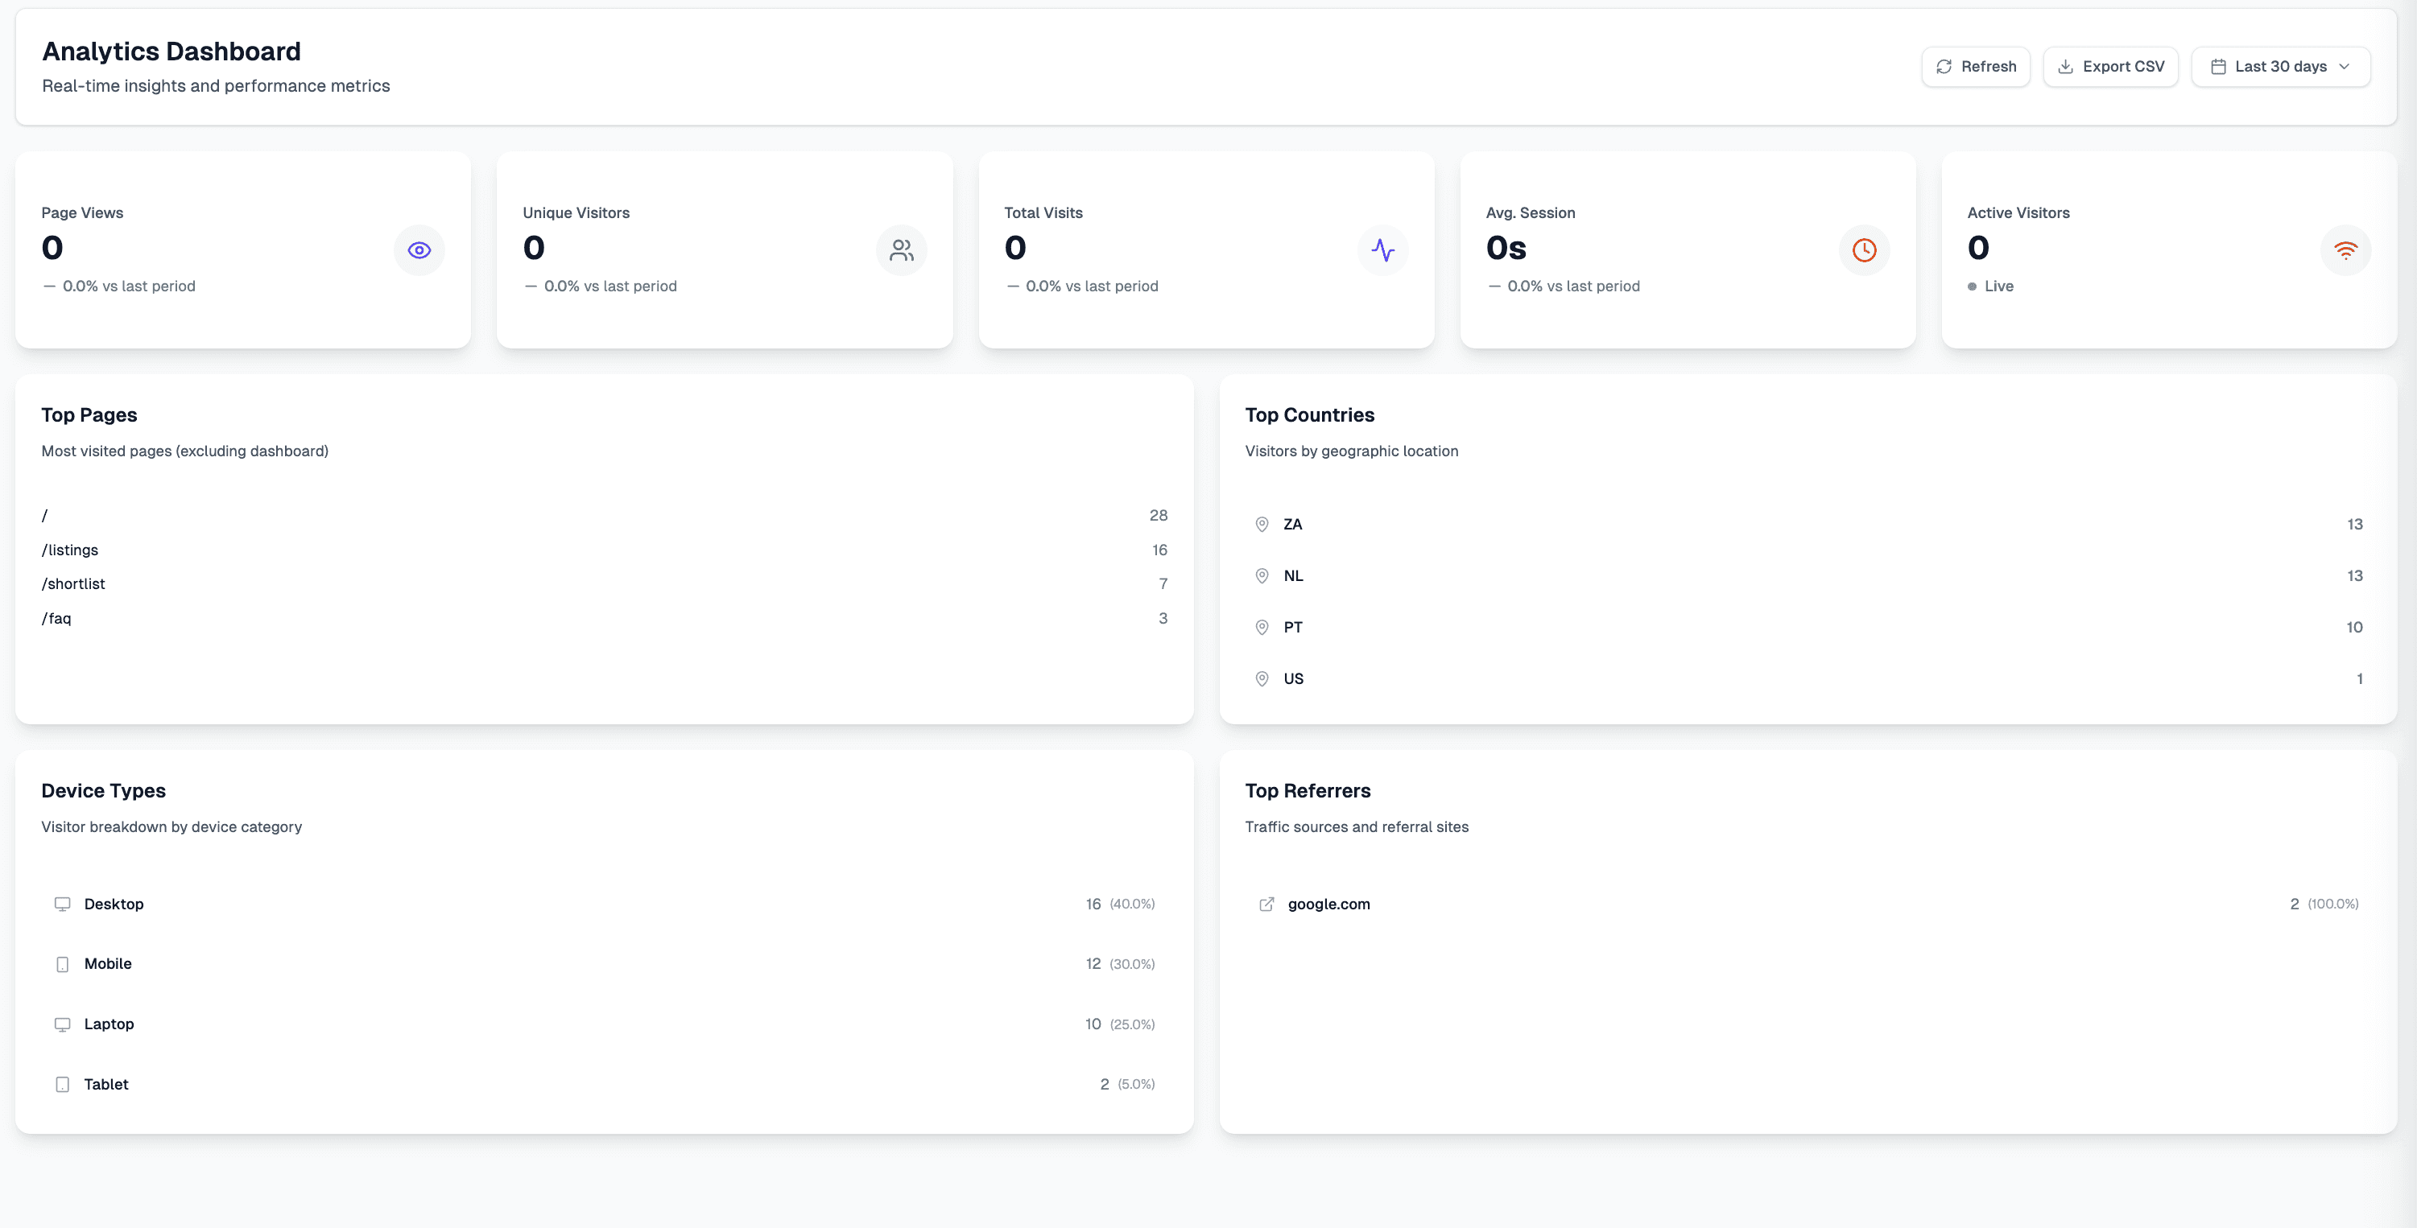The height and width of the screenshot is (1228, 2417).
Task: Click the eye icon in Page Views card
Action: [419, 249]
